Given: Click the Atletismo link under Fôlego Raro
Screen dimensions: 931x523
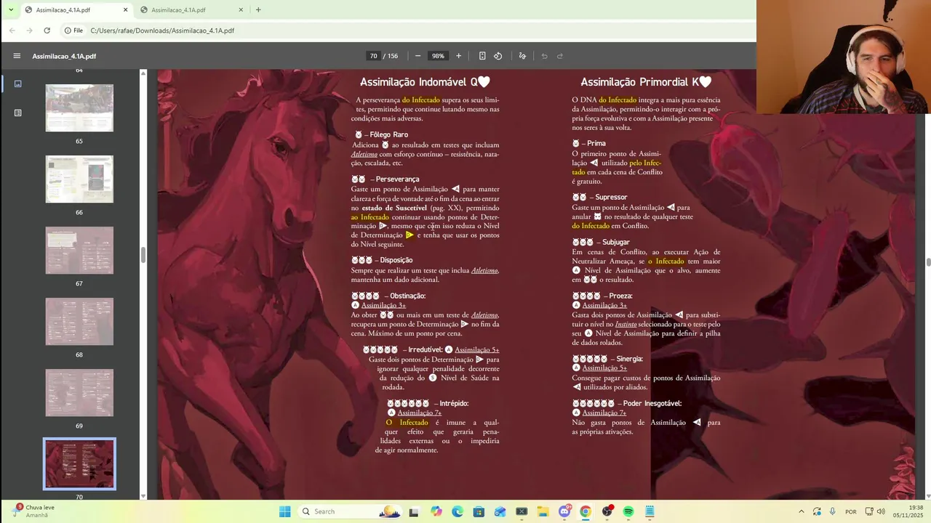Looking at the screenshot, I should coord(364,154).
